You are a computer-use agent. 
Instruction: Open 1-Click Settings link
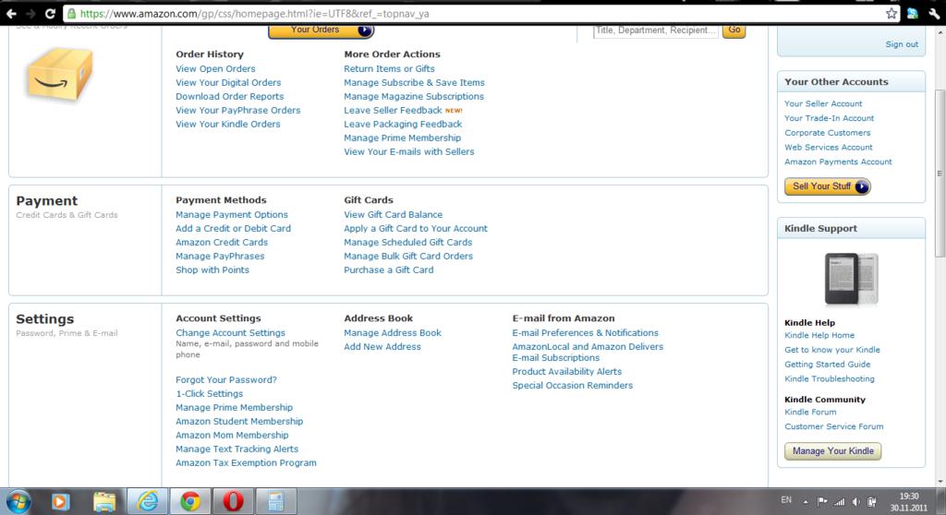210,394
